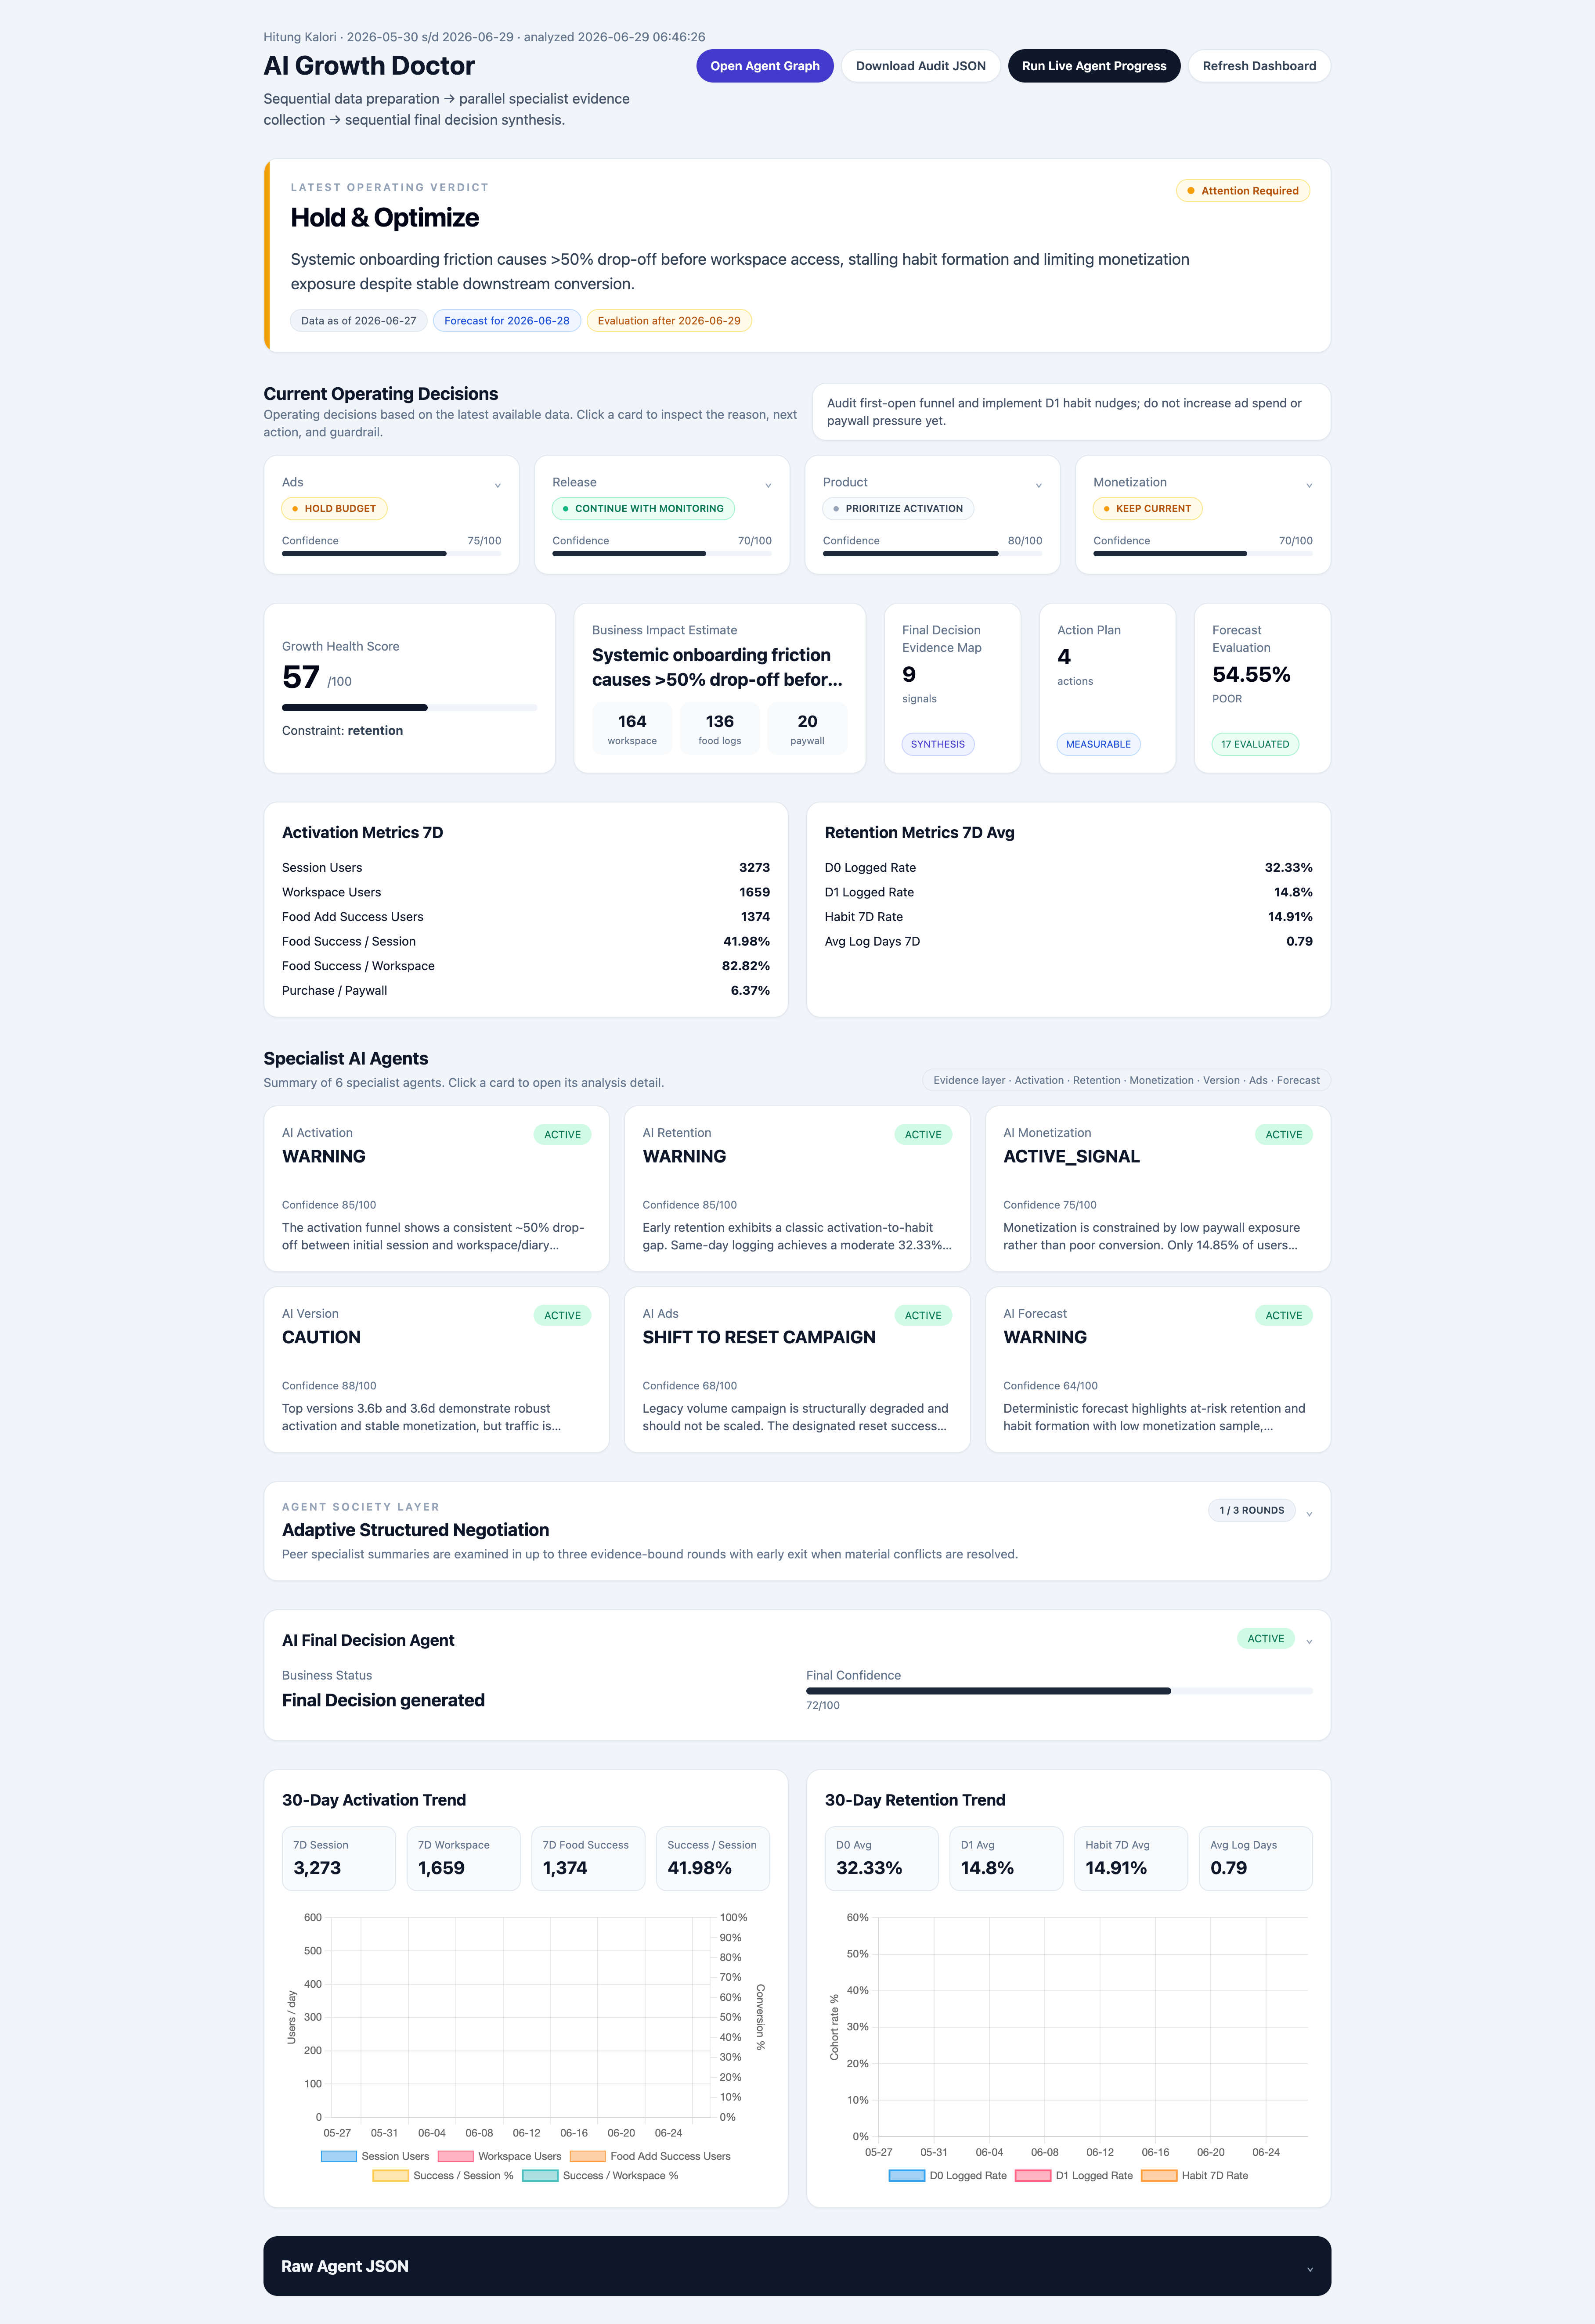Expand the AI Final Decision Agent chevron
1595x2324 pixels.
coord(1309,1641)
